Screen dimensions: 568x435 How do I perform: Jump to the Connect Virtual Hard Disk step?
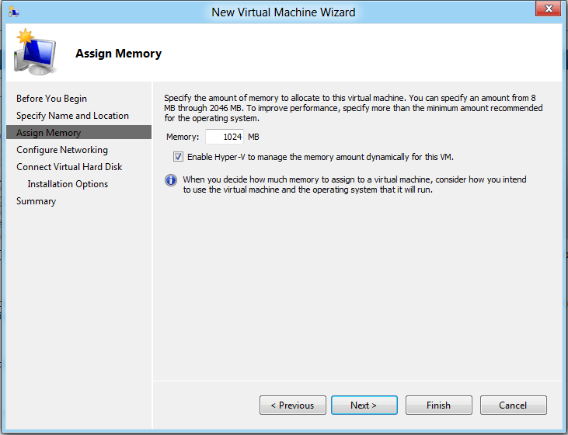[69, 167]
